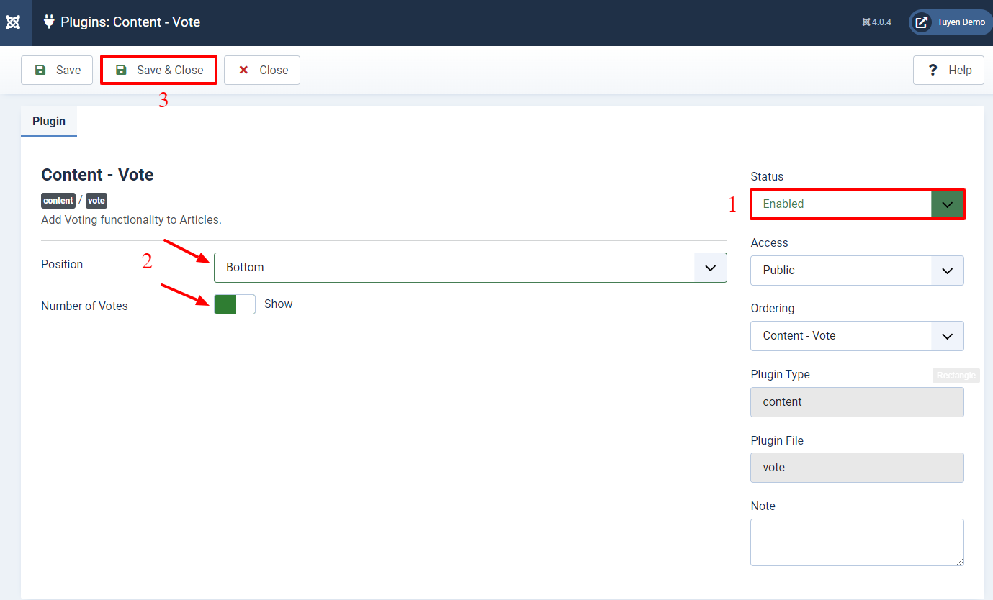
Task: Click the plug icon beside Plugins title
Action: (x=49, y=22)
